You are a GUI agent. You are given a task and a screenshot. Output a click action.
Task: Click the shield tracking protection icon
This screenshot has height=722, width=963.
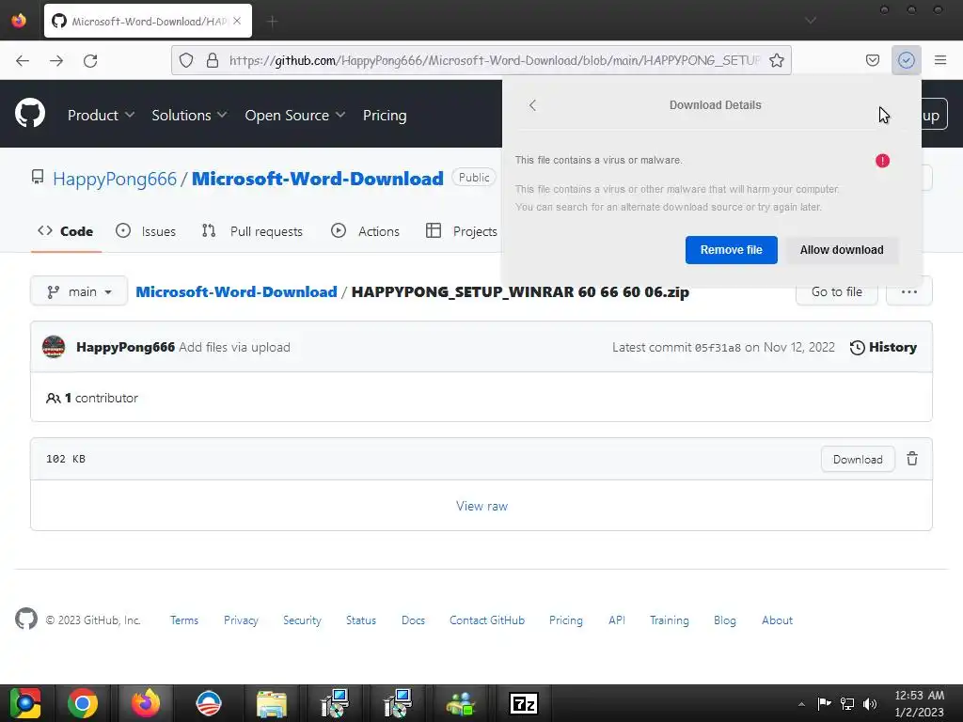[x=186, y=60]
